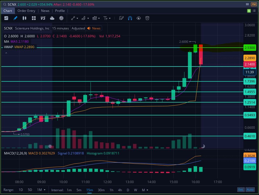Click the 1.7396 horizontal line price tag
This screenshot has width=259, height=195.
[250, 81]
